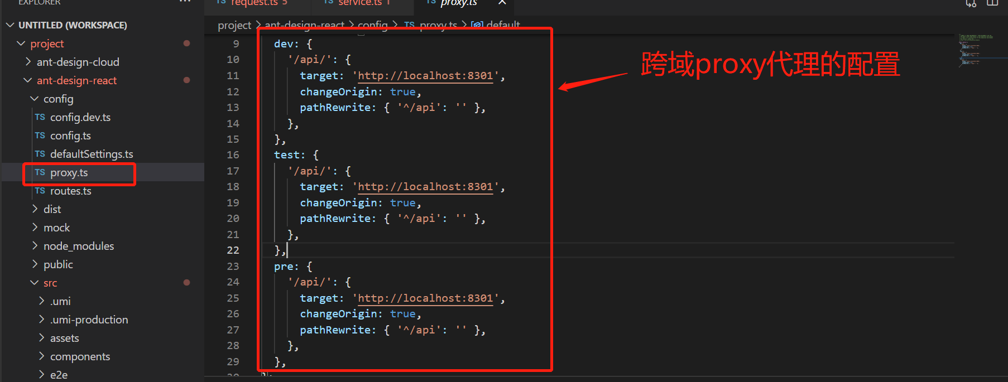Click the TS icon beside config.dev.ts

coord(40,117)
